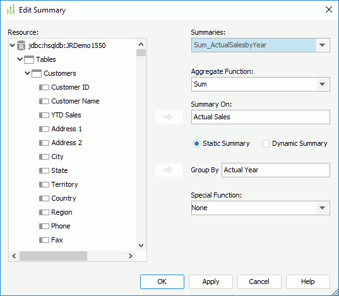Click the Customer ID field icon
The image size is (339, 296).
point(44,87)
